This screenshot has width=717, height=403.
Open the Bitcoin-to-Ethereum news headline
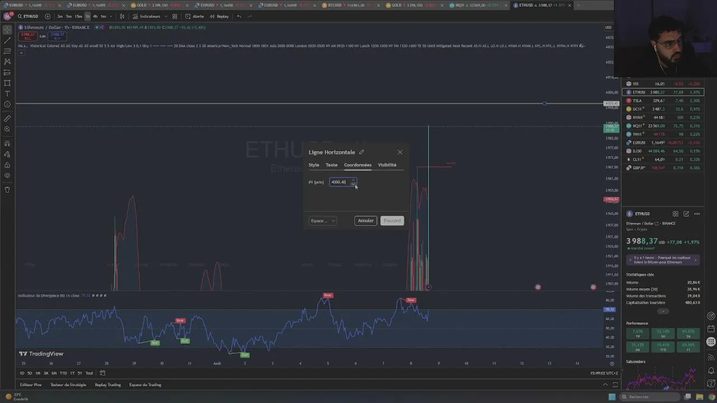point(662,260)
